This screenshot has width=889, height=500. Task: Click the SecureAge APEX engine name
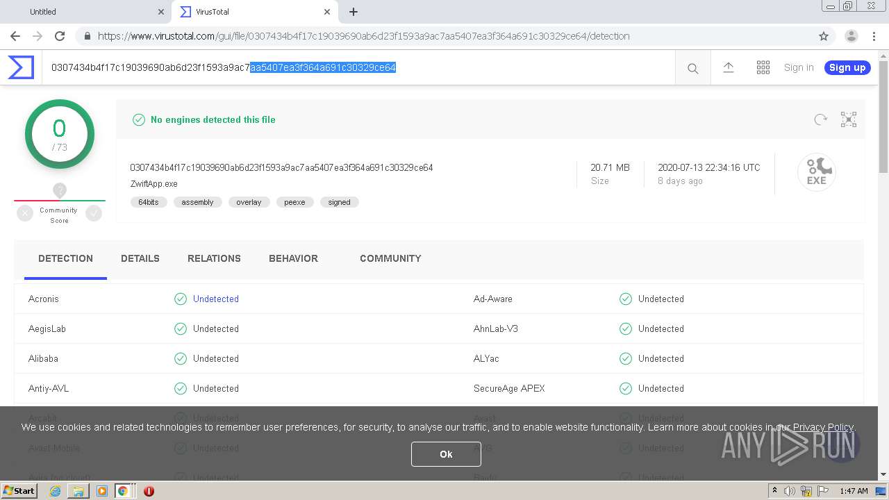(509, 388)
